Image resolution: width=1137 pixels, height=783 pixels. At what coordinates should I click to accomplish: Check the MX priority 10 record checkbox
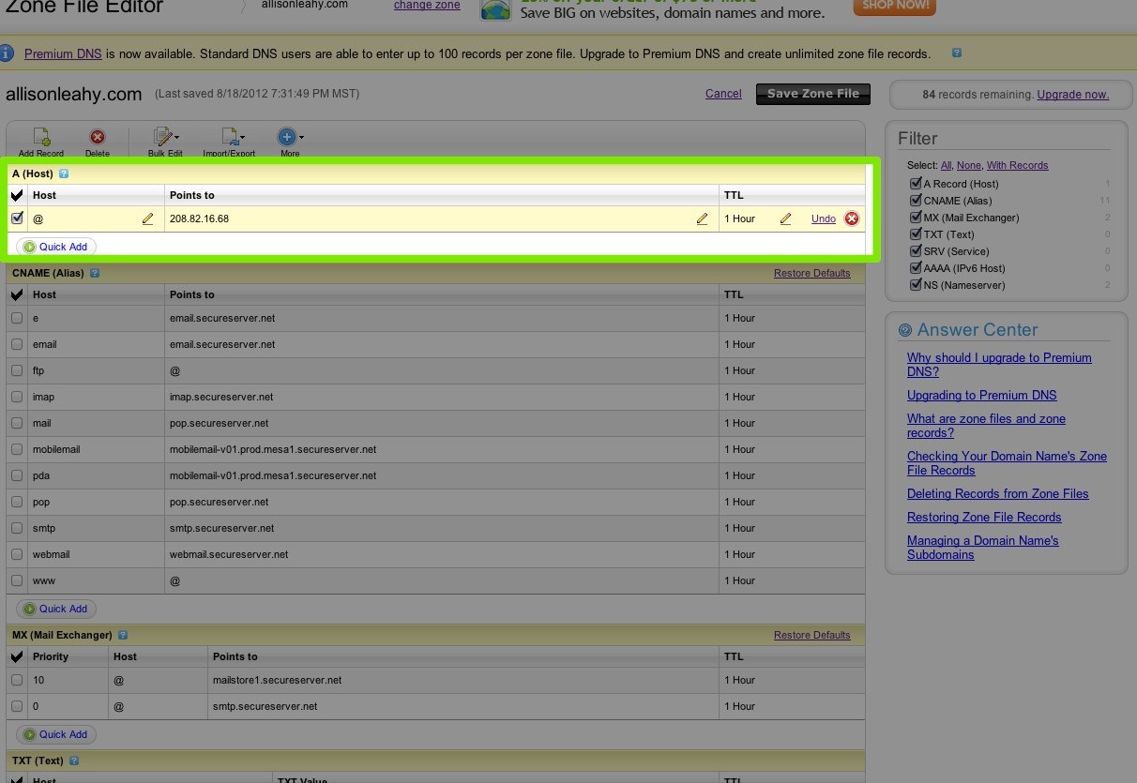coord(17,680)
